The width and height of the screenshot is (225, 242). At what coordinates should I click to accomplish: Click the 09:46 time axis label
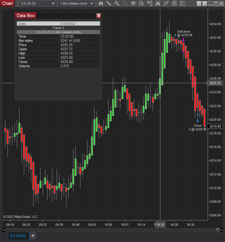(x=76, y=225)
